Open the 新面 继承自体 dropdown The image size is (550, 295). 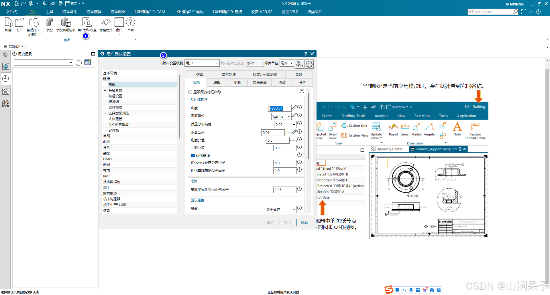tap(281, 209)
